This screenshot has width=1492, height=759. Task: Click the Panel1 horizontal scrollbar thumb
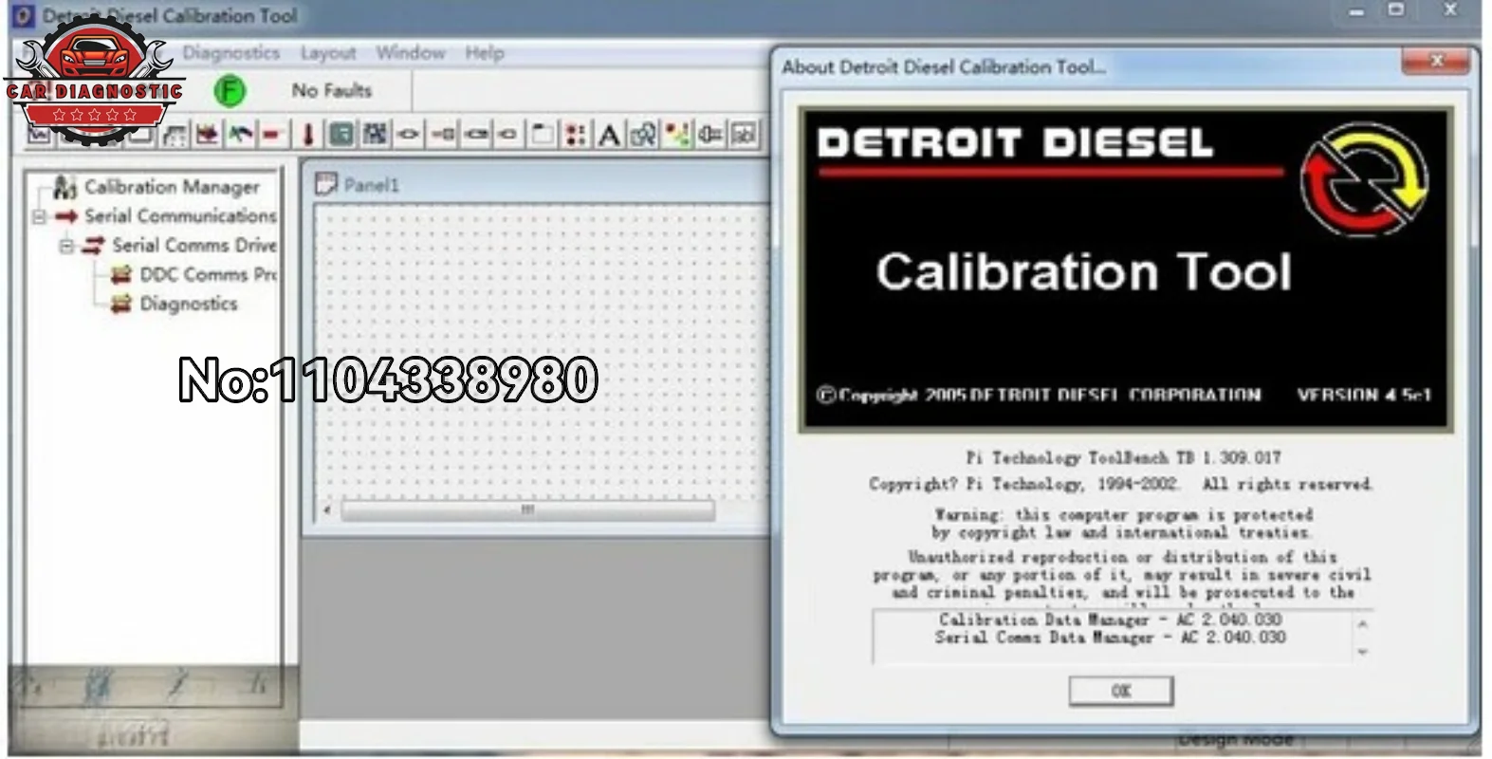pos(527,510)
